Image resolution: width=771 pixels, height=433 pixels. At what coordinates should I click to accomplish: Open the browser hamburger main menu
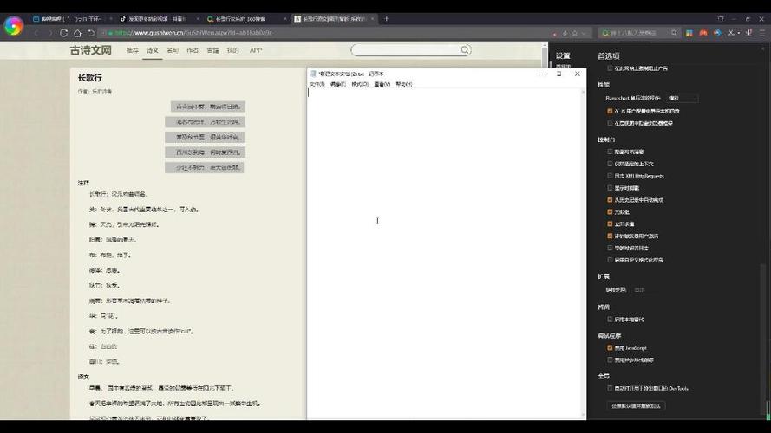762,33
